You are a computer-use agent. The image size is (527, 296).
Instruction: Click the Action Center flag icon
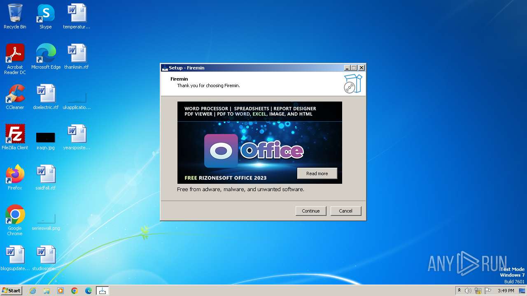click(488, 291)
